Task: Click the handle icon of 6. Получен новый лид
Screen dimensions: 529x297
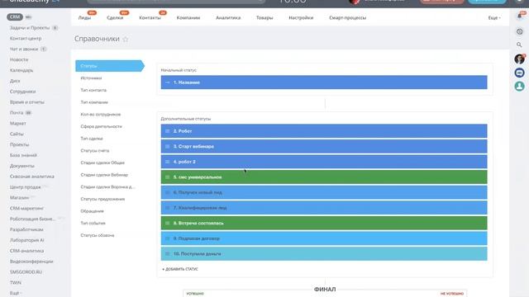Action: point(167,192)
